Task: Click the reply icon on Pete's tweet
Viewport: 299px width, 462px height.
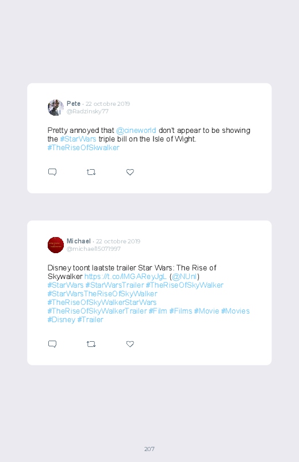Action: coord(52,172)
